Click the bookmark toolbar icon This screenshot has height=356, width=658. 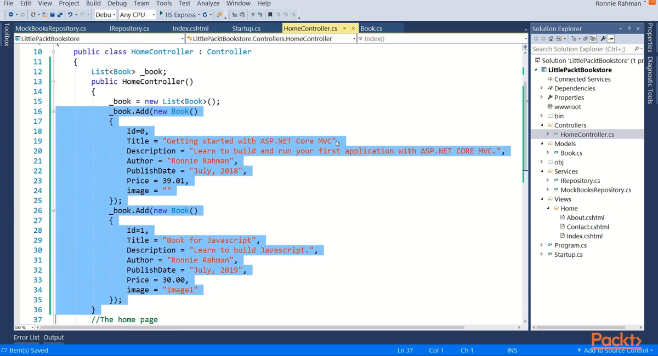[270, 14]
